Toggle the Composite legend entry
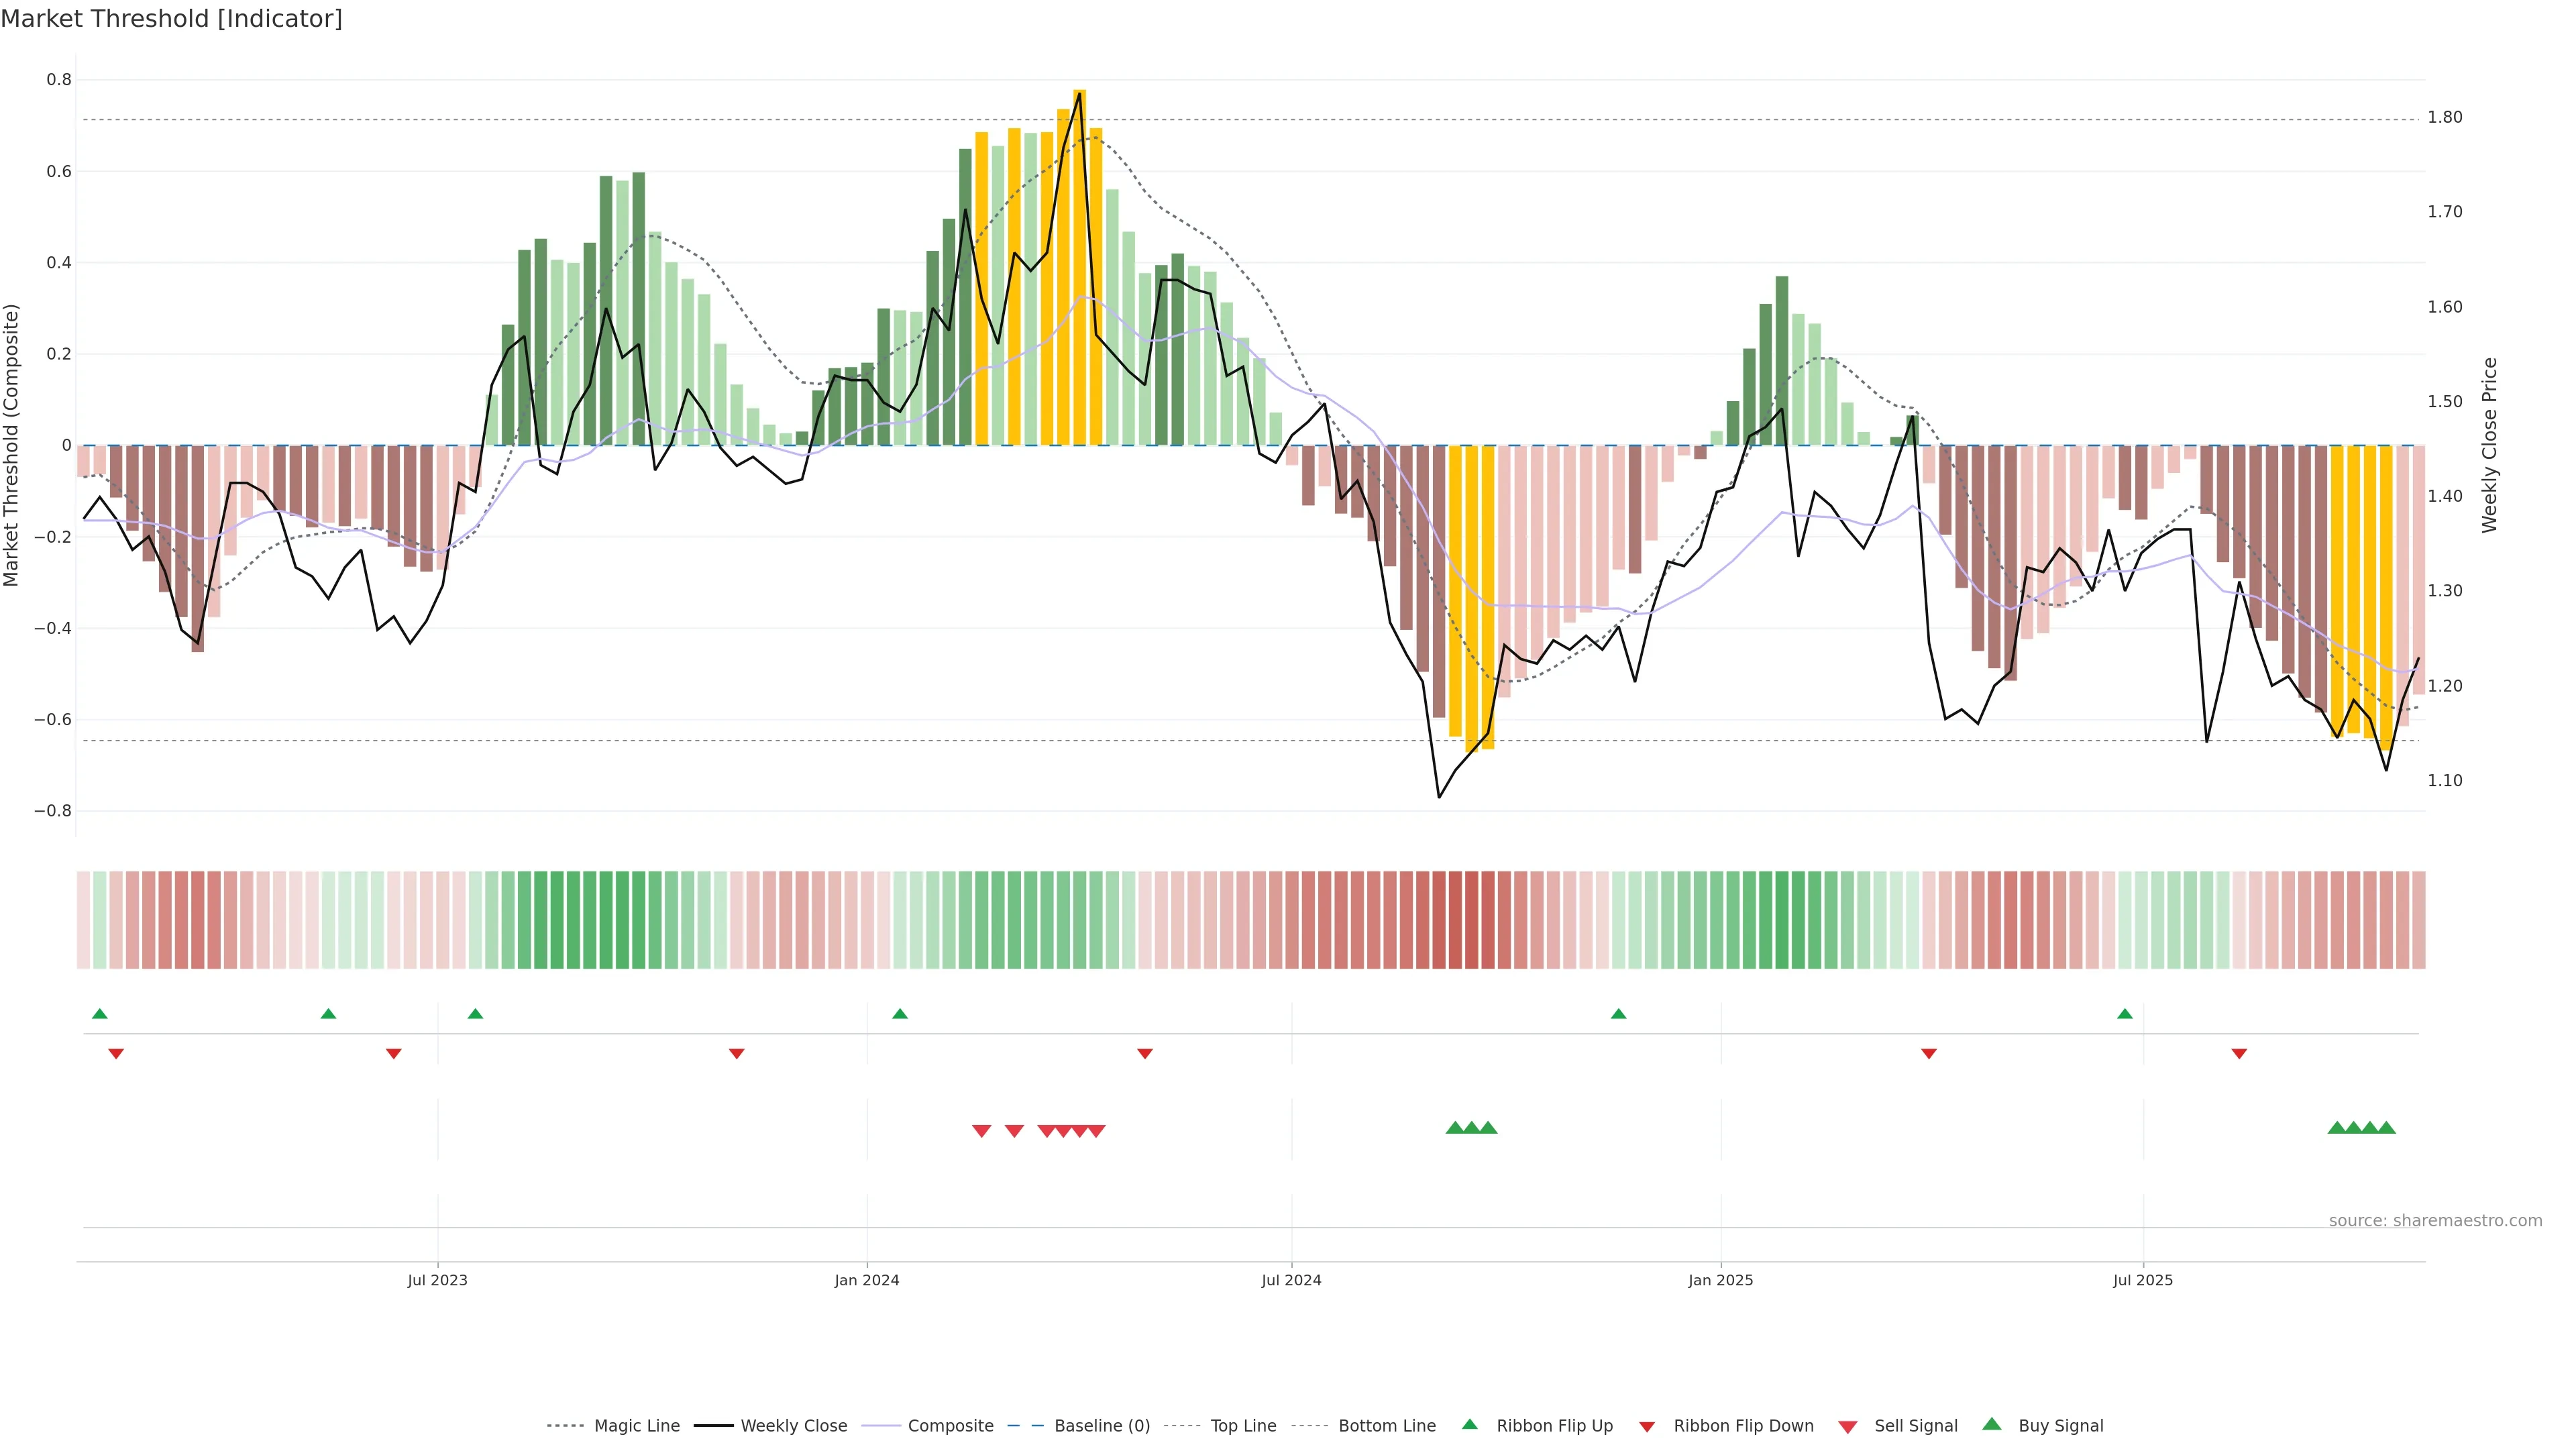 [950, 1426]
